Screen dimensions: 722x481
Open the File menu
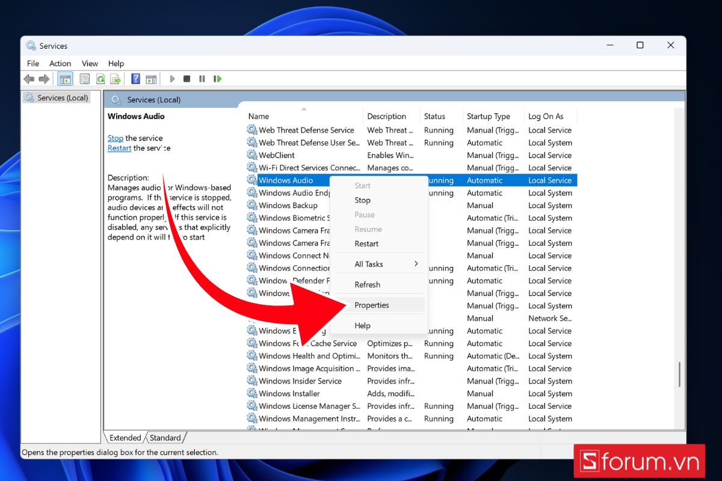tap(33, 63)
